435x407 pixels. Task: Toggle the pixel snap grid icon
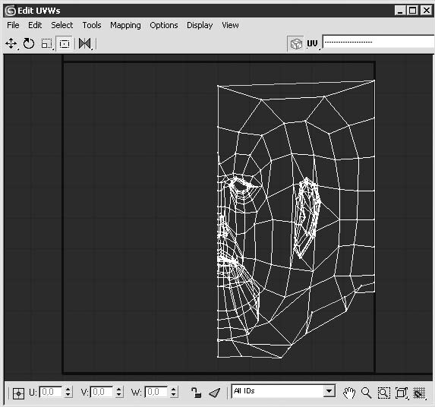coord(420,393)
